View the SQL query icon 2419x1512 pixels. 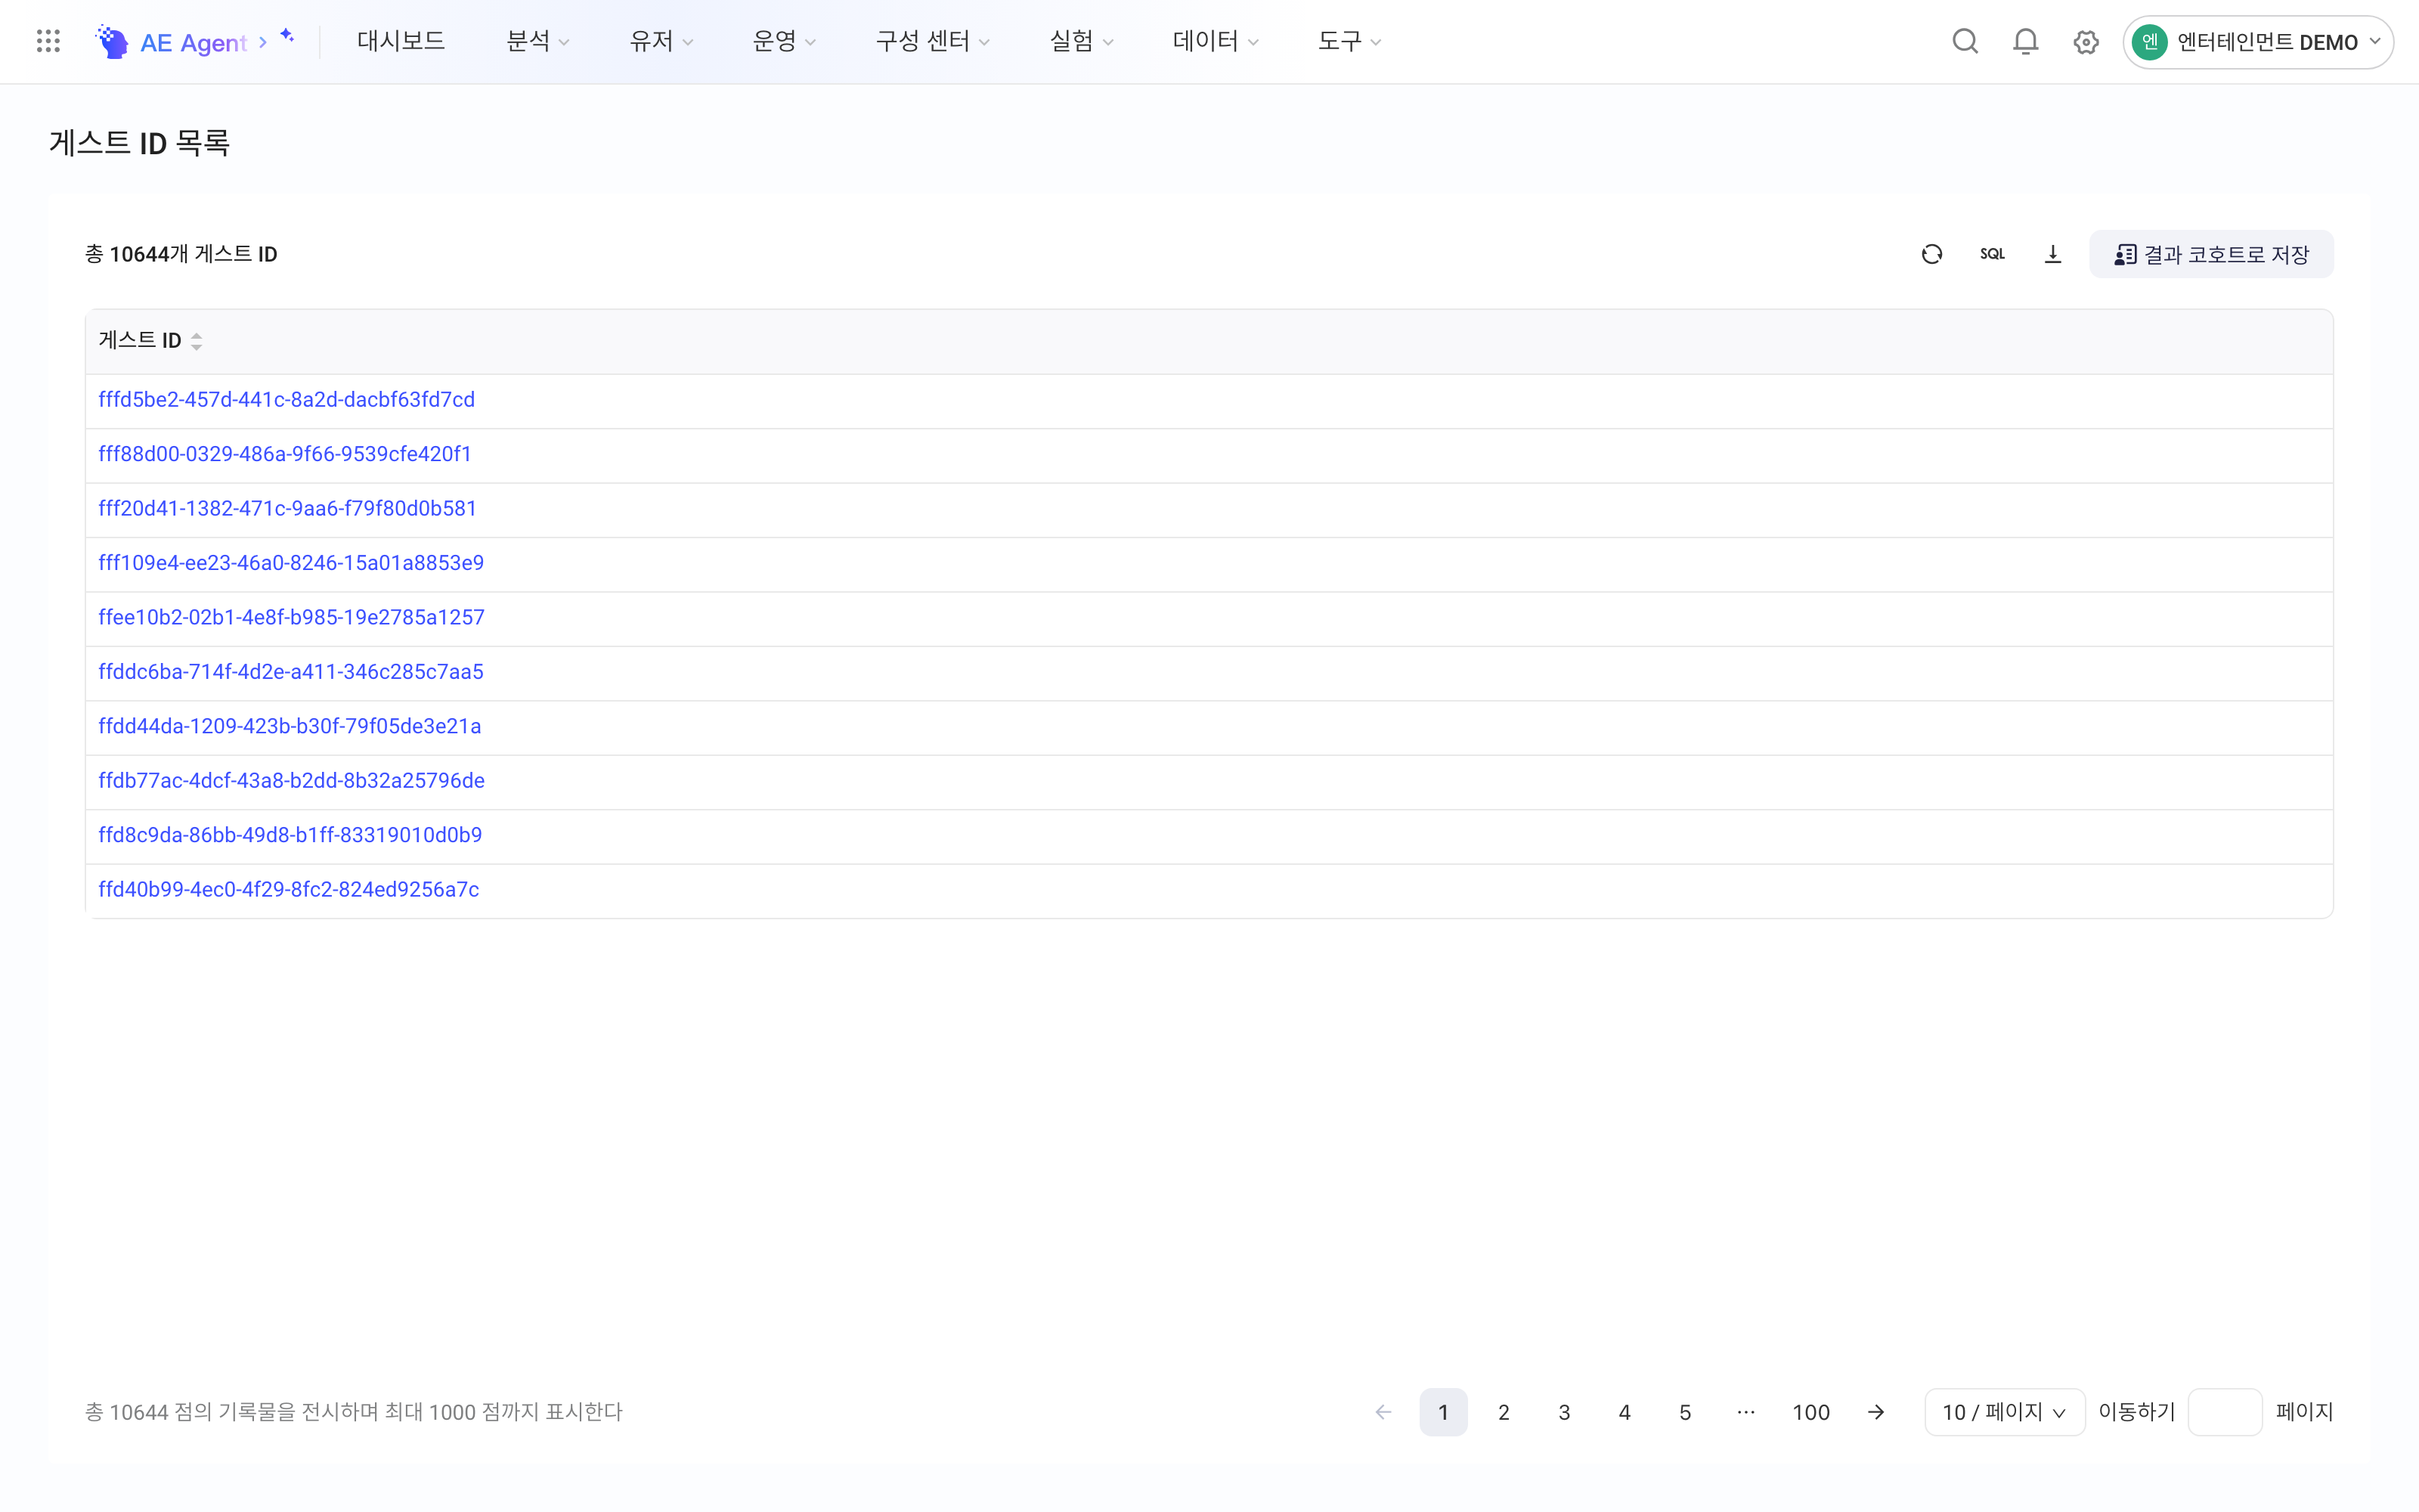pos(1992,254)
